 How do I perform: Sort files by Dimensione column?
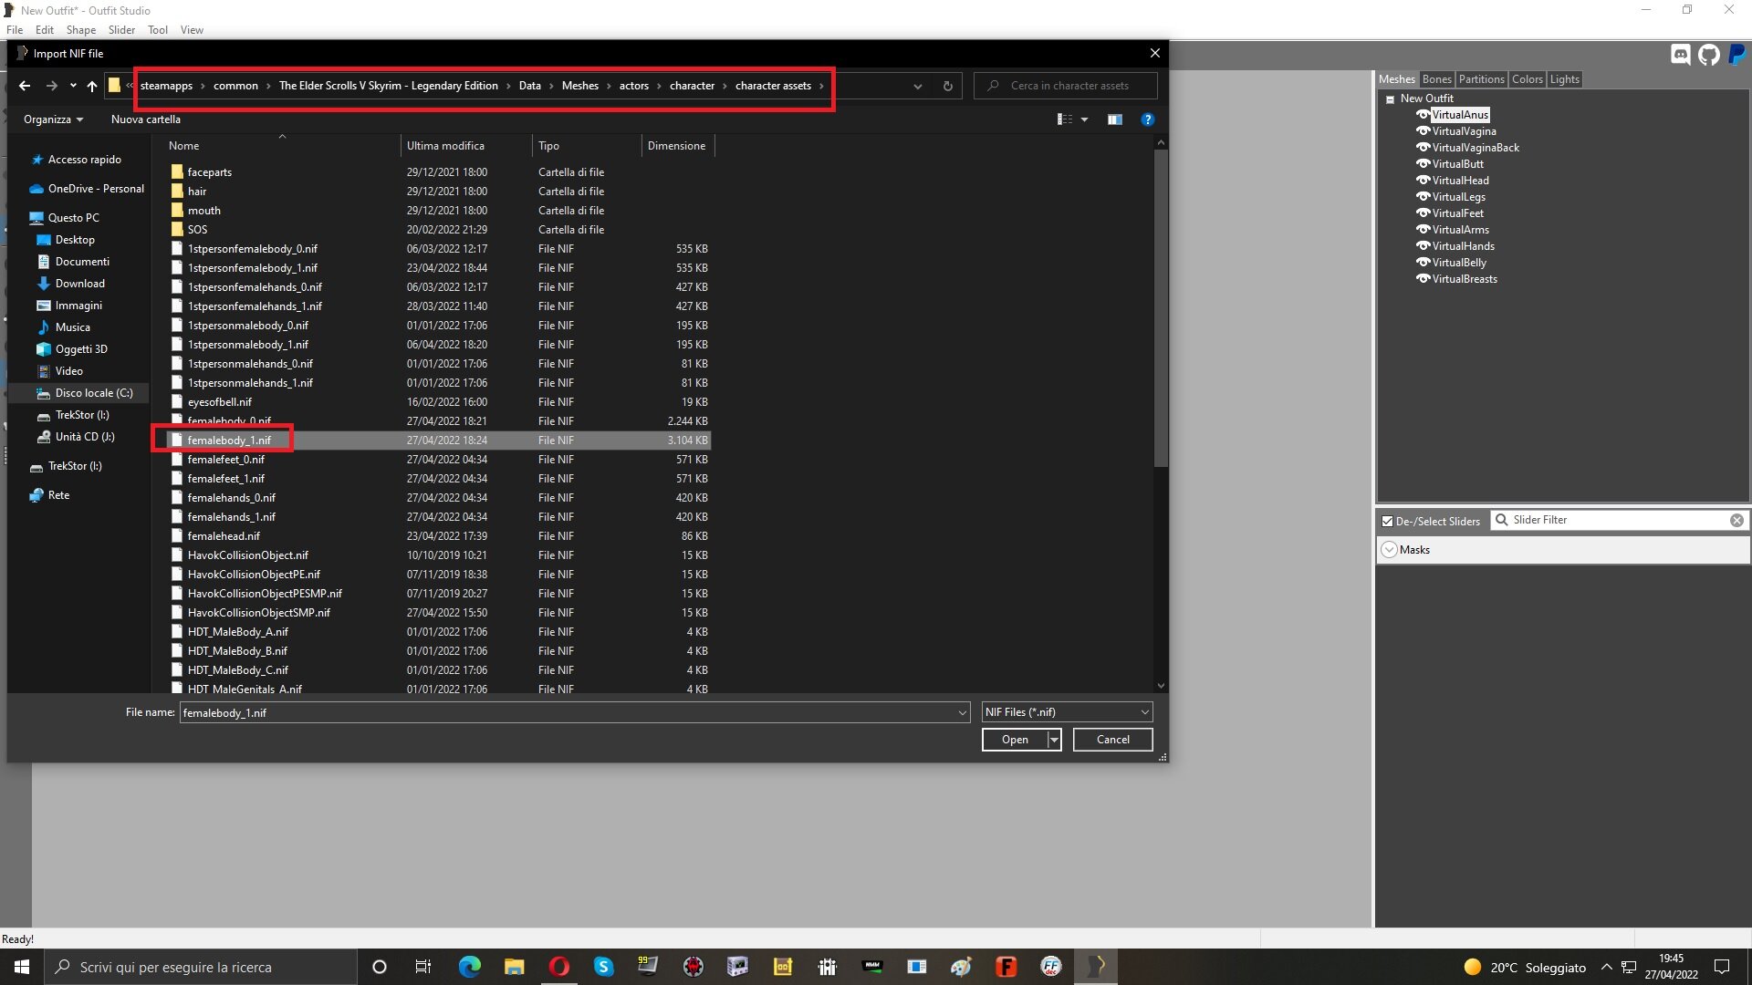point(677,146)
